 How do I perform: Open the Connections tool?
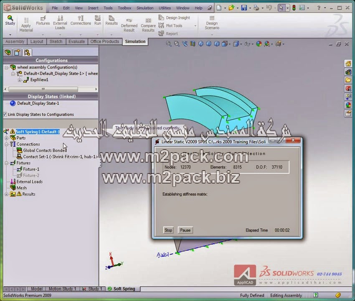click(x=81, y=20)
